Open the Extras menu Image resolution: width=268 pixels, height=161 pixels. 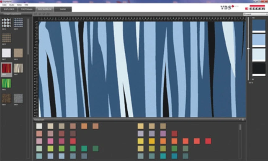(19, 5)
